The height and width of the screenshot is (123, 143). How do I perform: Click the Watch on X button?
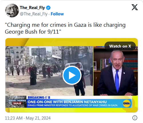click(x=120, y=46)
